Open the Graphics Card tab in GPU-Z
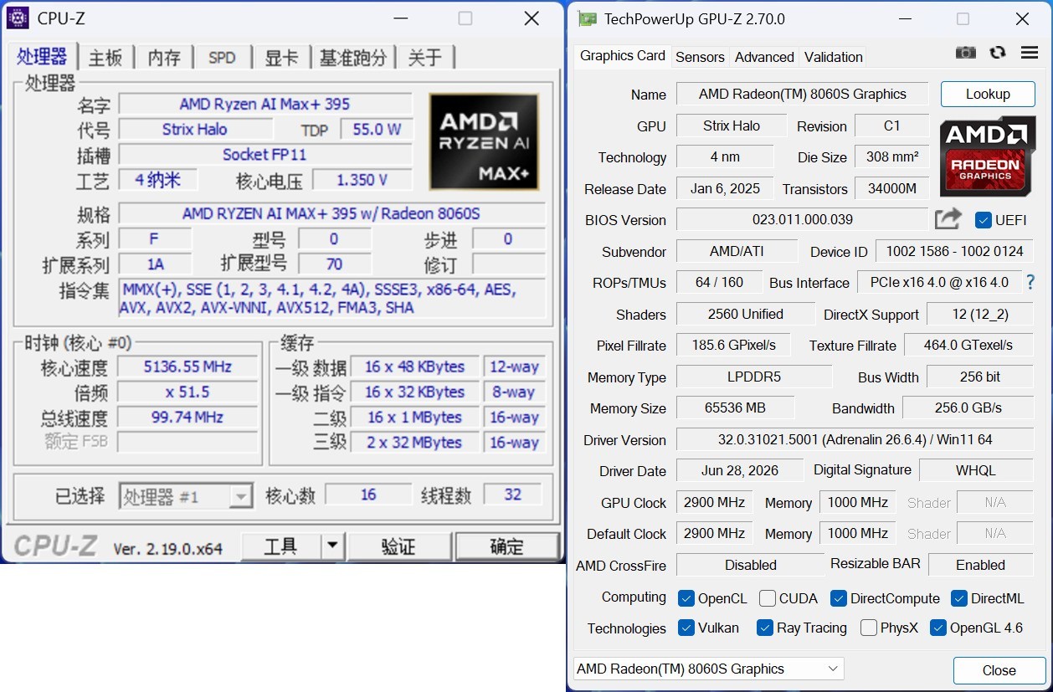1053x692 pixels. coord(623,55)
